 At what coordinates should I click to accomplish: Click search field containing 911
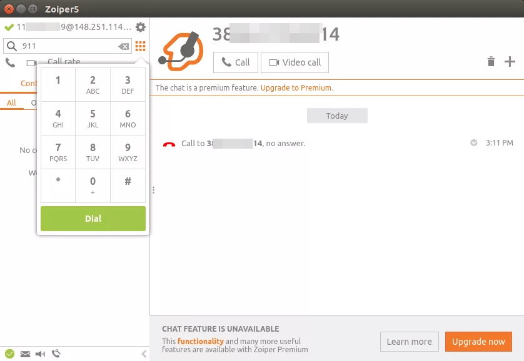coord(68,46)
